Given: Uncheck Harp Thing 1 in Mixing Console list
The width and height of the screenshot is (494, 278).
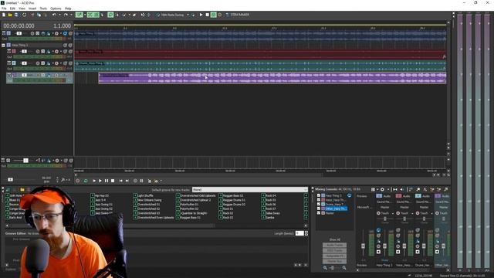Looking at the screenshot, I should coord(319,195).
